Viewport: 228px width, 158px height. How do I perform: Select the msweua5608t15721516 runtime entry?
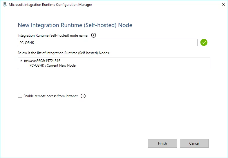[x=42, y=61]
